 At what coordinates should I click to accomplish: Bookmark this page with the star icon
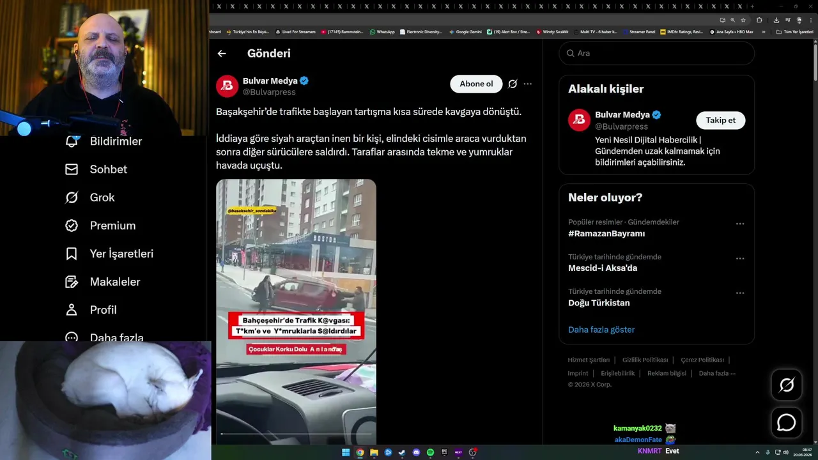point(743,20)
